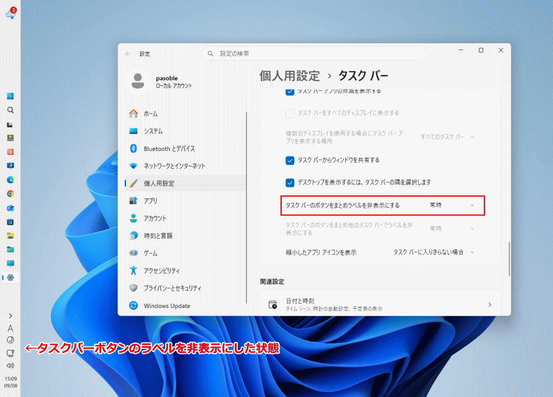Launch the monitor-with-moon app in taskbar
The width and height of the screenshot is (553, 397).
point(11,166)
